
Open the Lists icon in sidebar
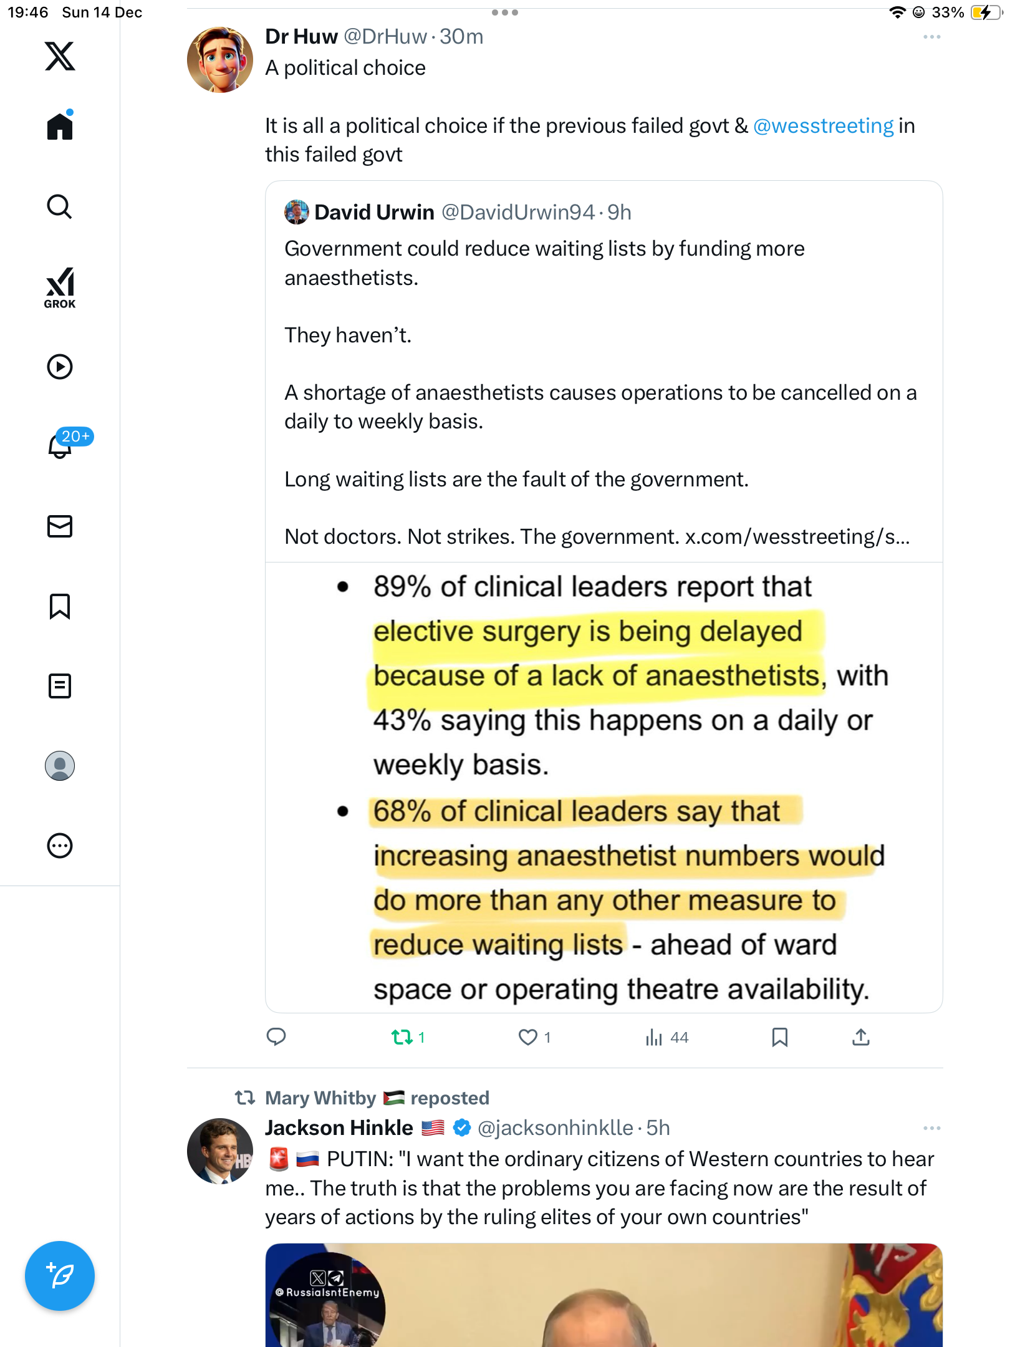[60, 686]
